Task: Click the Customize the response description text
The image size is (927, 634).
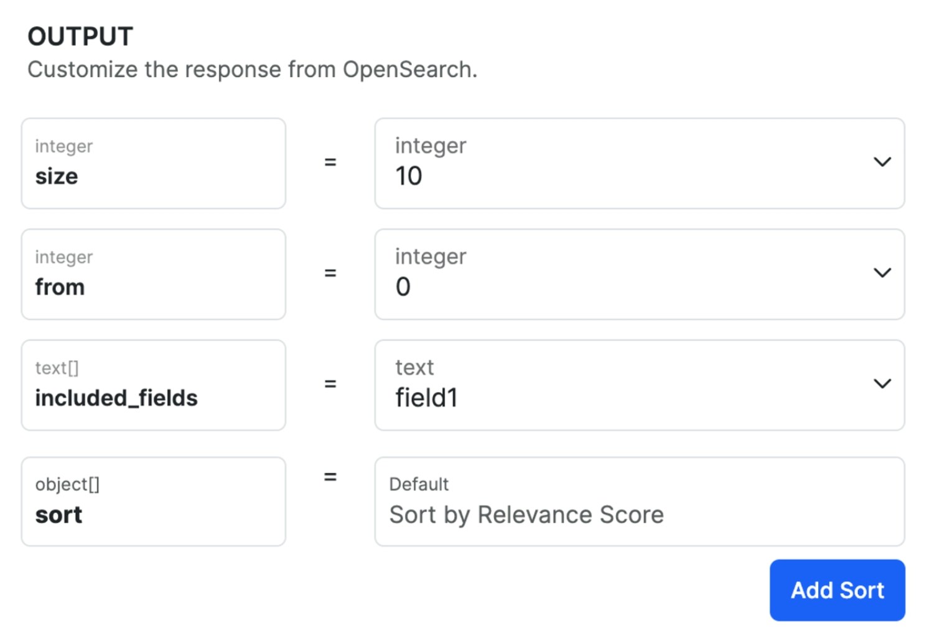Action: point(252,70)
